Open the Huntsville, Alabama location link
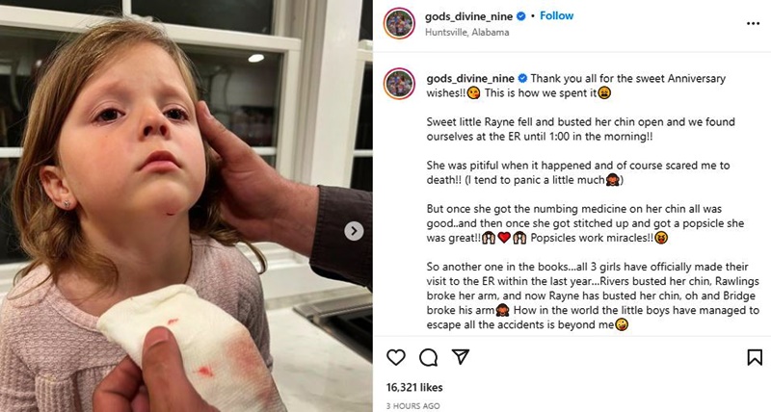 pyautogui.click(x=467, y=33)
